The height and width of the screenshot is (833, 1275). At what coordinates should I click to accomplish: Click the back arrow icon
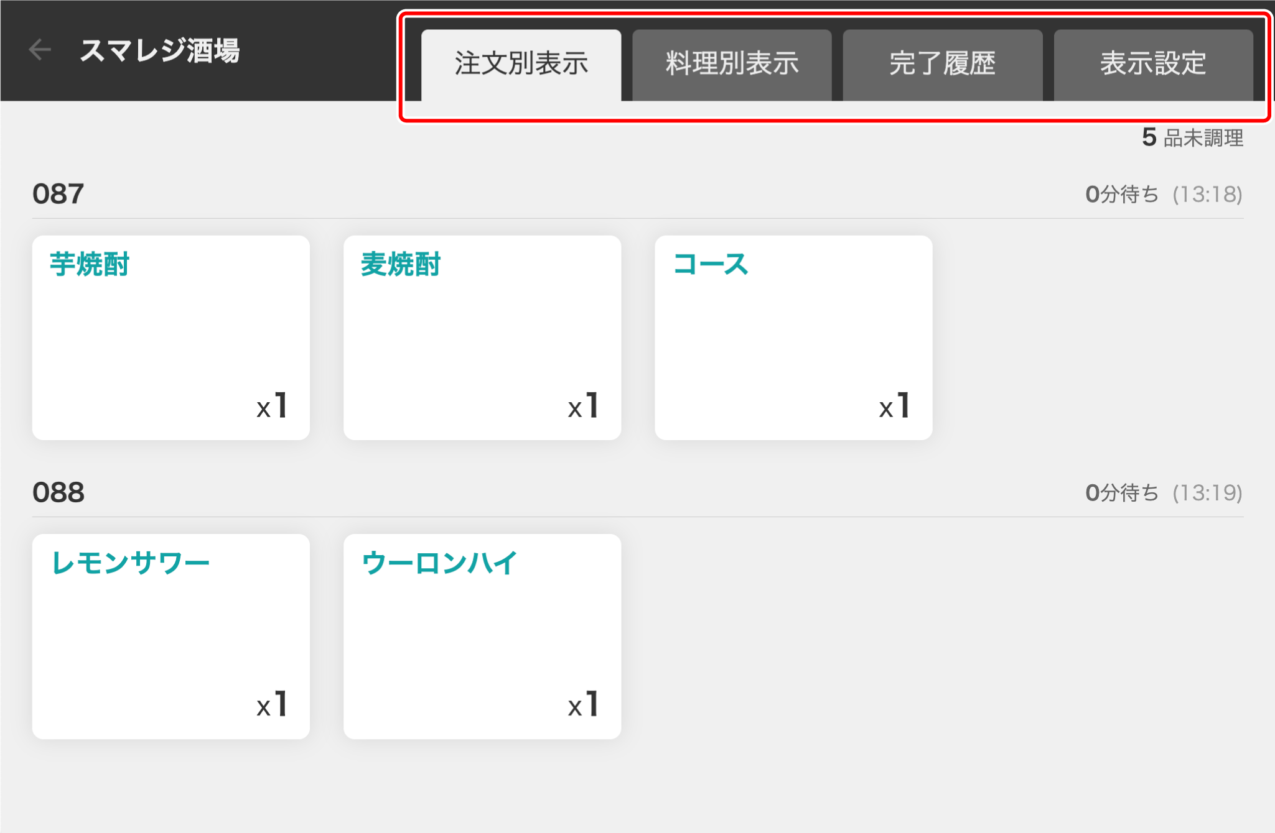(40, 50)
